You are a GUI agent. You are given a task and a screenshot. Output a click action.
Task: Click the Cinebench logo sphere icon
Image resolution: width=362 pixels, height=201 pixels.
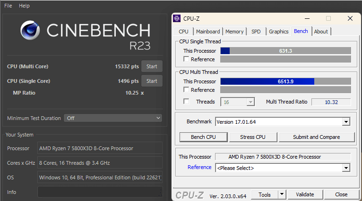30,30
